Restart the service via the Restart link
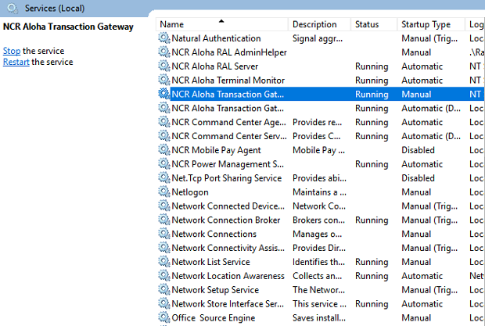485x326 pixels. pos(16,62)
